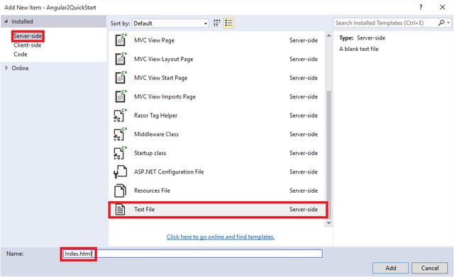The width and height of the screenshot is (454, 277).
Task: Select the Online category label
Action: tap(20, 68)
